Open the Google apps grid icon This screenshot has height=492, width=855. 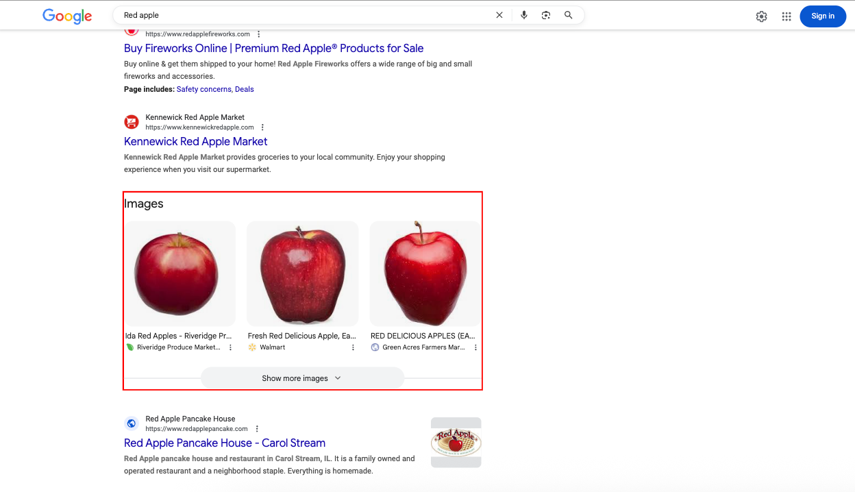click(786, 16)
